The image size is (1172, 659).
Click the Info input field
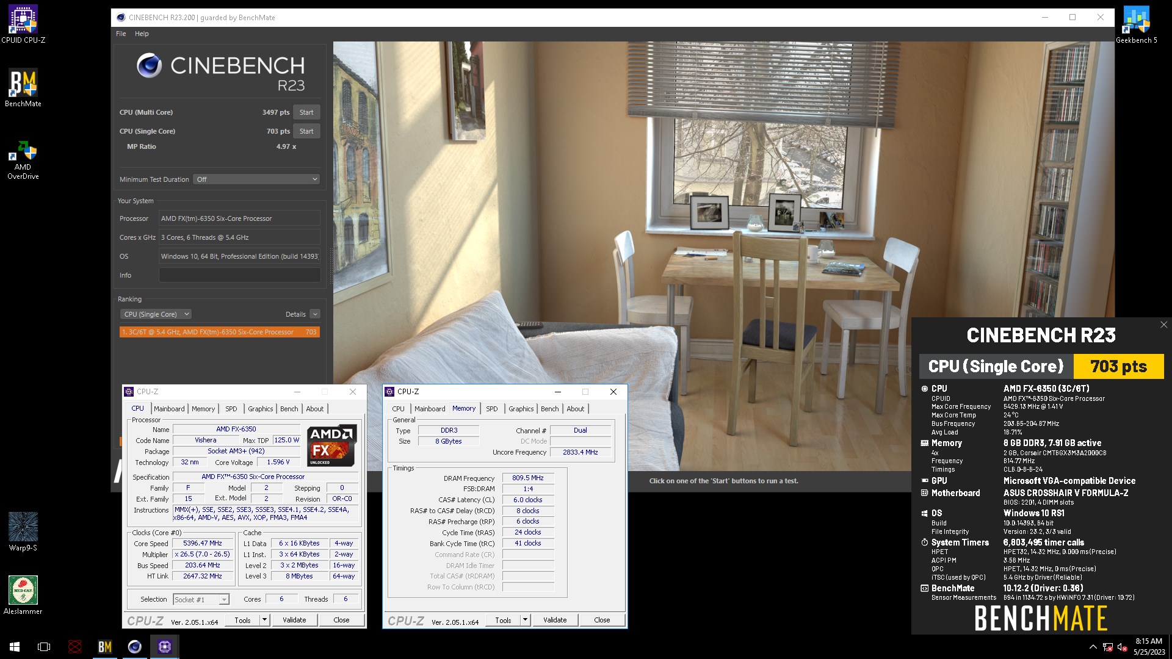(239, 275)
